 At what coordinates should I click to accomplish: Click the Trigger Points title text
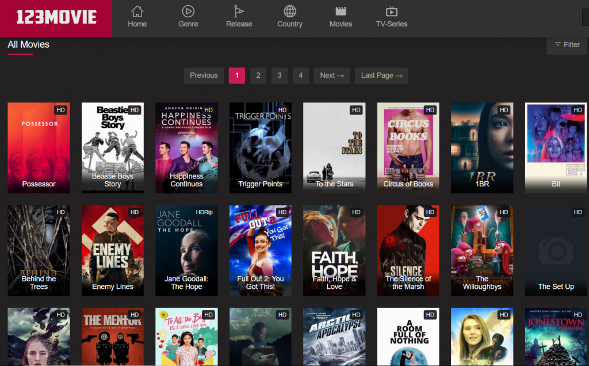click(x=261, y=184)
